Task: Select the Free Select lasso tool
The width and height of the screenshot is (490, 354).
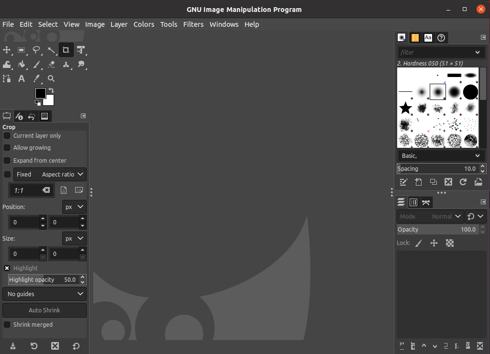Action: click(x=36, y=50)
